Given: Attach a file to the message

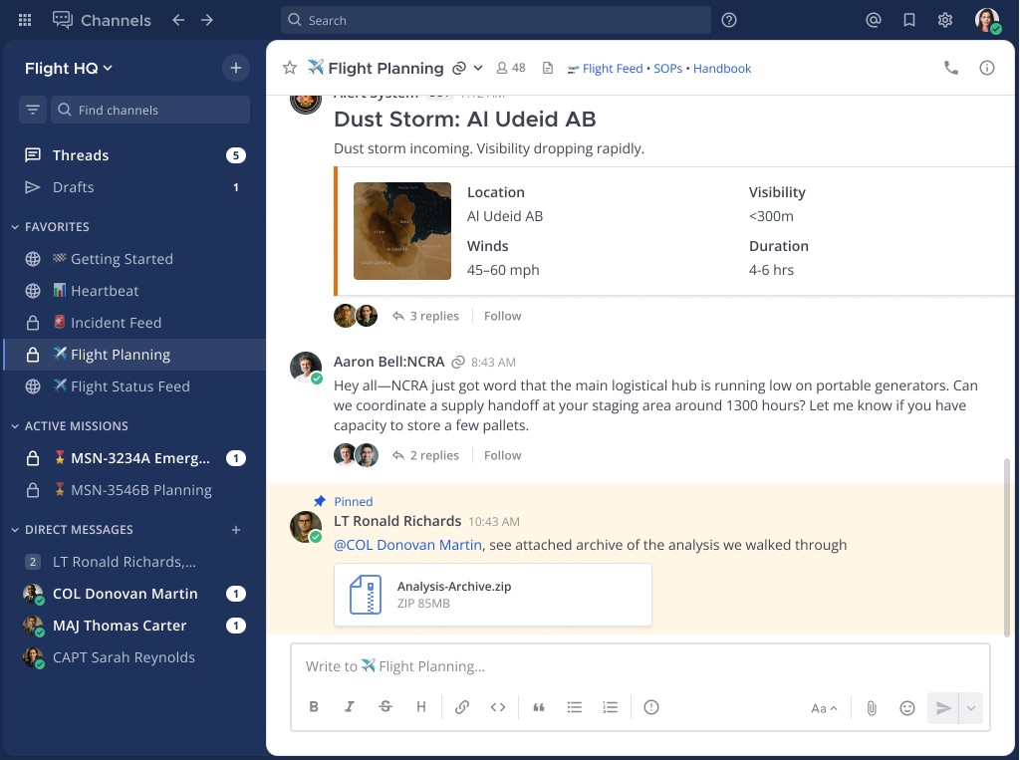Looking at the screenshot, I should click(872, 708).
